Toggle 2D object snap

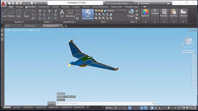(146, 108)
